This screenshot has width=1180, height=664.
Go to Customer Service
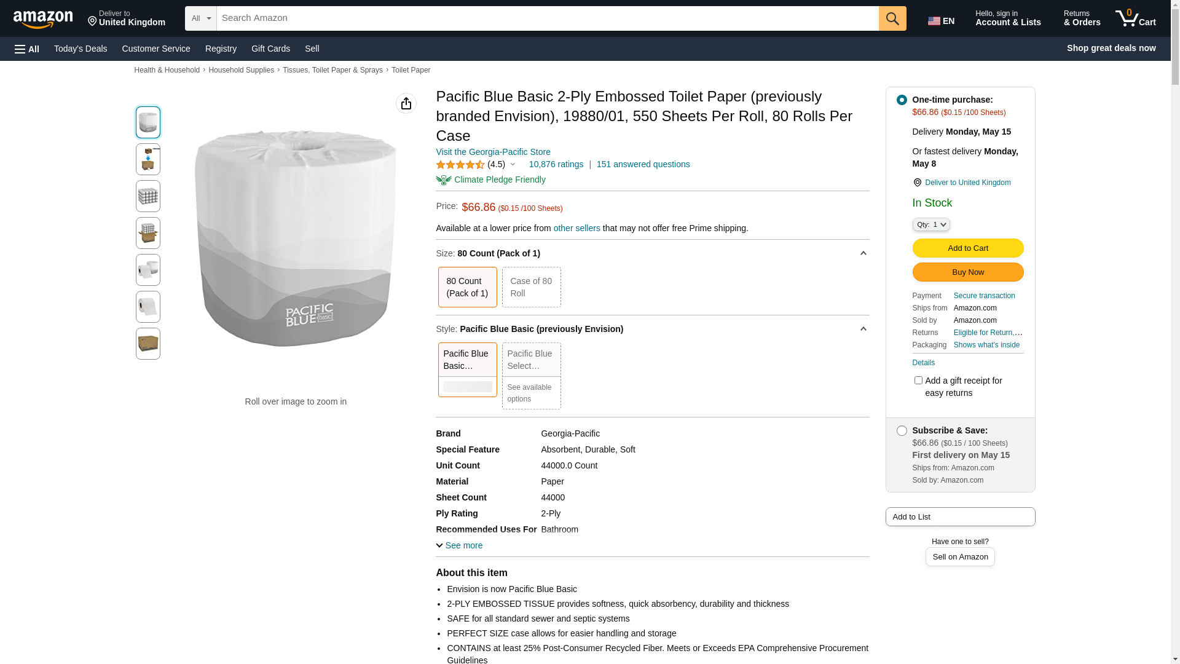tap(156, 49)
